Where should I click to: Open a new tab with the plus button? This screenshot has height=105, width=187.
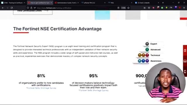(x=163, y=3)
